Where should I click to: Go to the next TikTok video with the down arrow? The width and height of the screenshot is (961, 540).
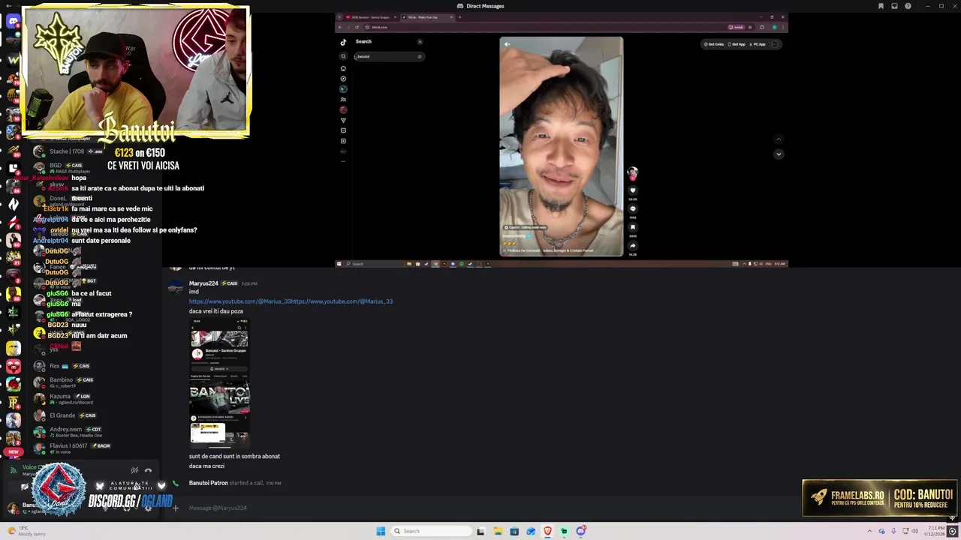click(x=779, y=154)
